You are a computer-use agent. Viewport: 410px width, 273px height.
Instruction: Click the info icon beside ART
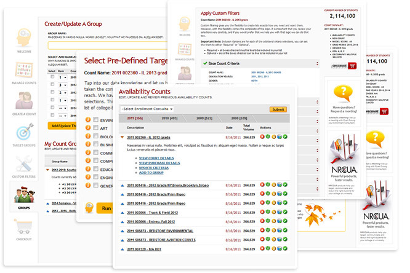(88, 128)
